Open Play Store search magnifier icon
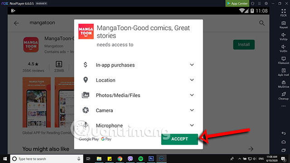 [262, 23]
